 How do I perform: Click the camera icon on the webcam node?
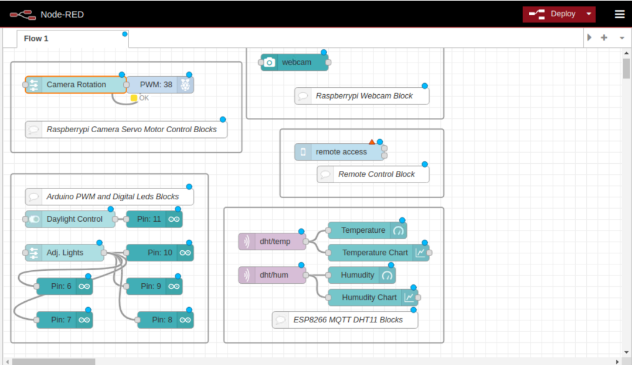tap(270, 62)
